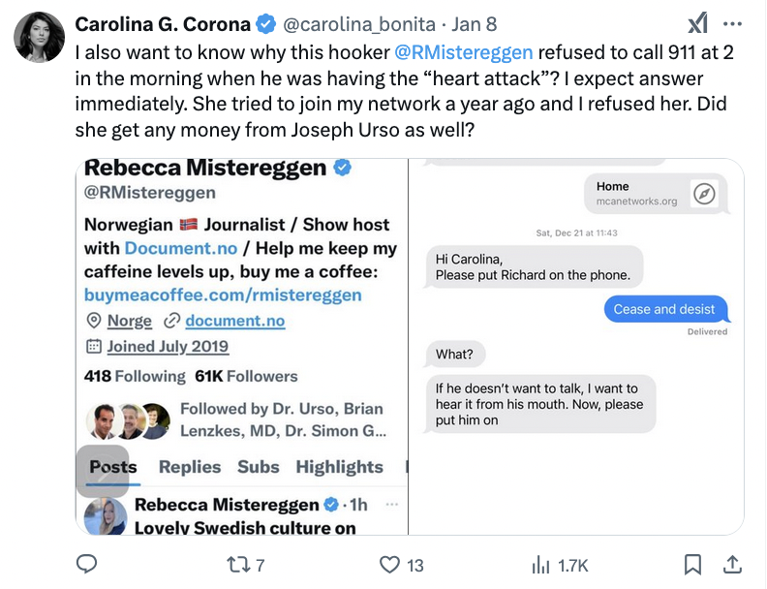This screenshot has height=589, width=767.
Task: Open the view analytics bar chart icon
Action: pos(541,564)
